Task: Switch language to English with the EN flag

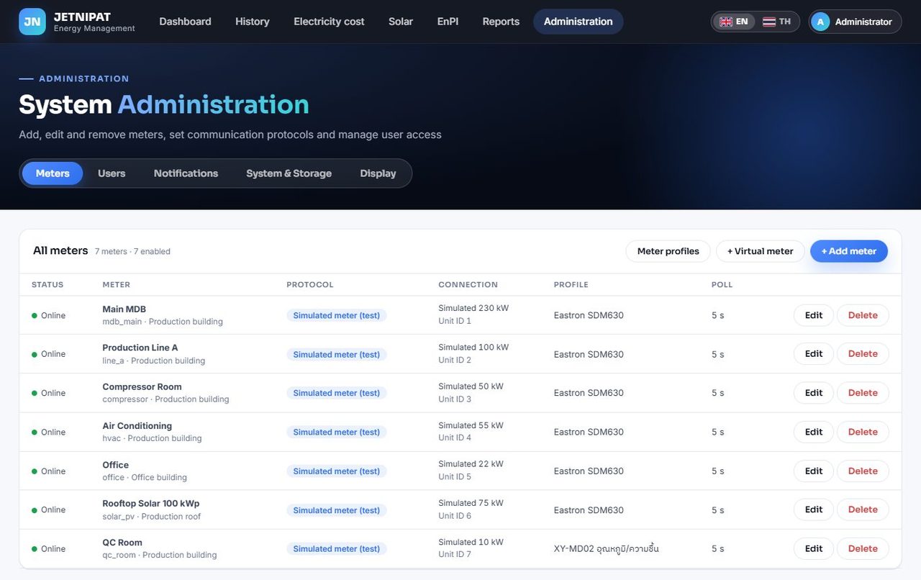Action: coord(734,22)
